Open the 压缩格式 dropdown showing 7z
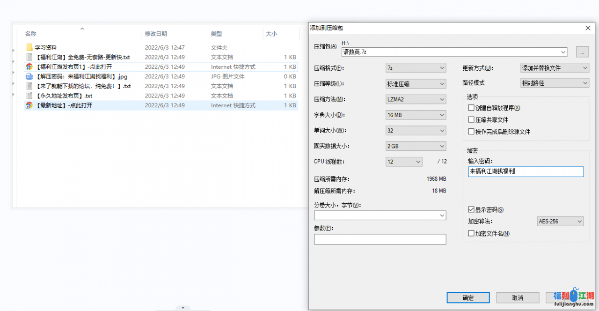This screenshot has width=599, height=311. coord(416,68)
